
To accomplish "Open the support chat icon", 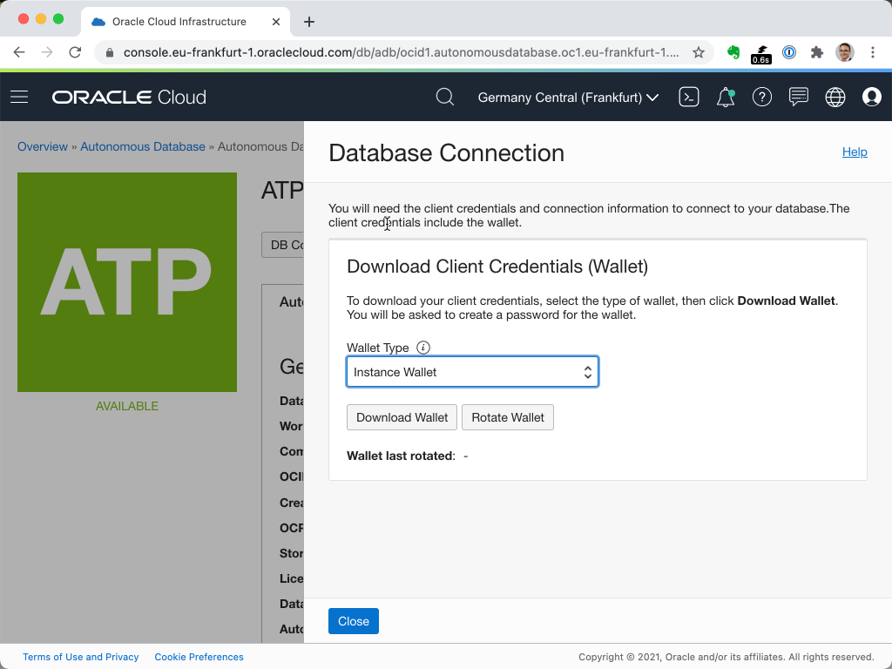I will pyautogui.click(x=798, y=97).
